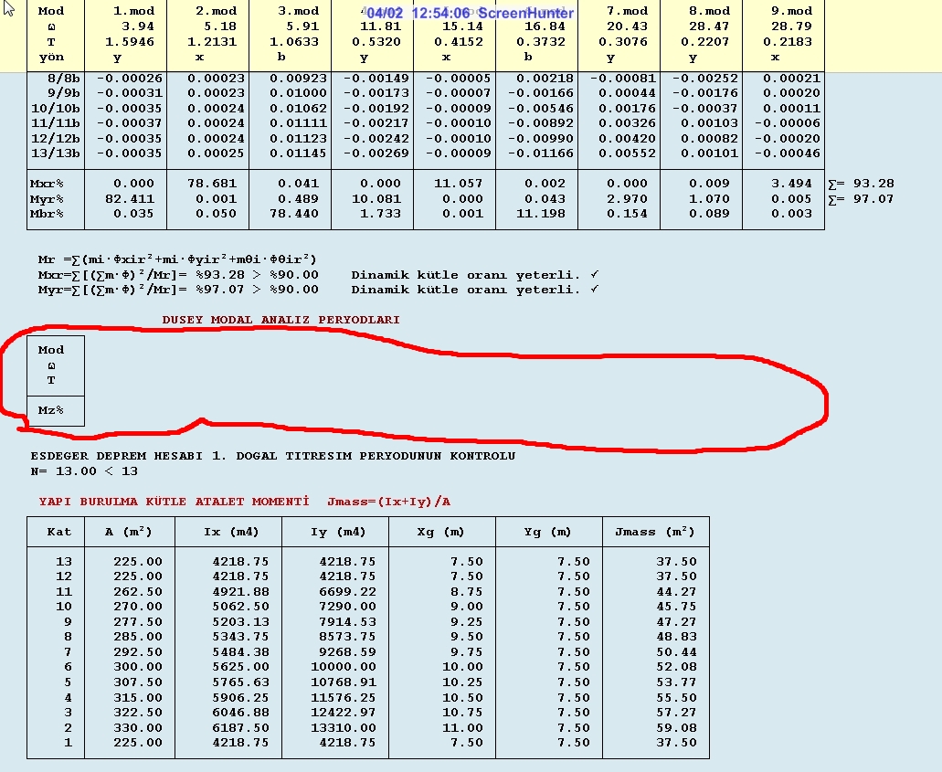Click the 78.681 value in the Mxr% row
Image resolution: width=942 pixels, height=772 pixels.
[212, 184]
